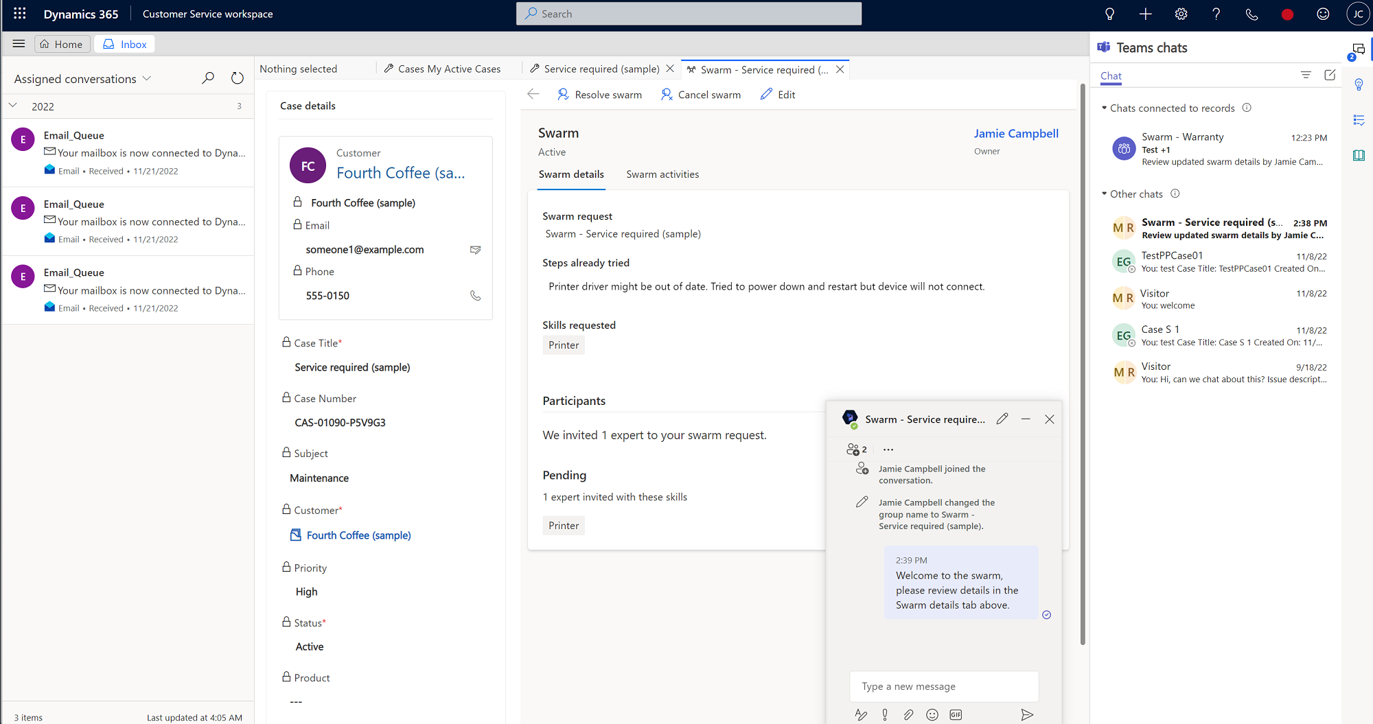The height and width of the screenshot is (724, 1373).
Task: Filter the Teams chat list
Action: 1306,75
